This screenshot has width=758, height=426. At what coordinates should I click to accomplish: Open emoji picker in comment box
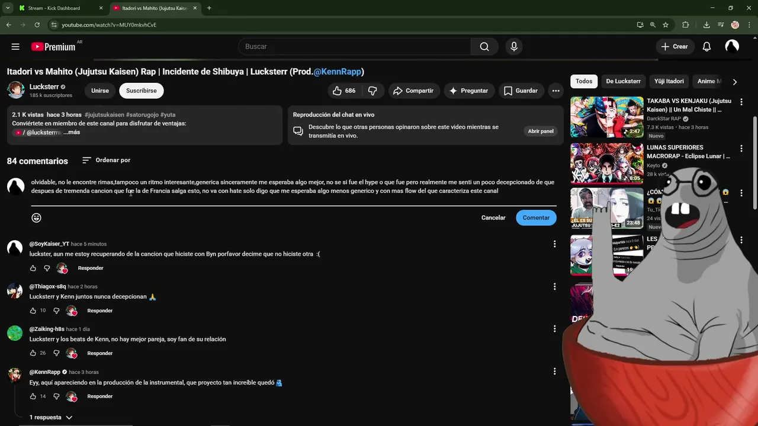coord(36,218)
